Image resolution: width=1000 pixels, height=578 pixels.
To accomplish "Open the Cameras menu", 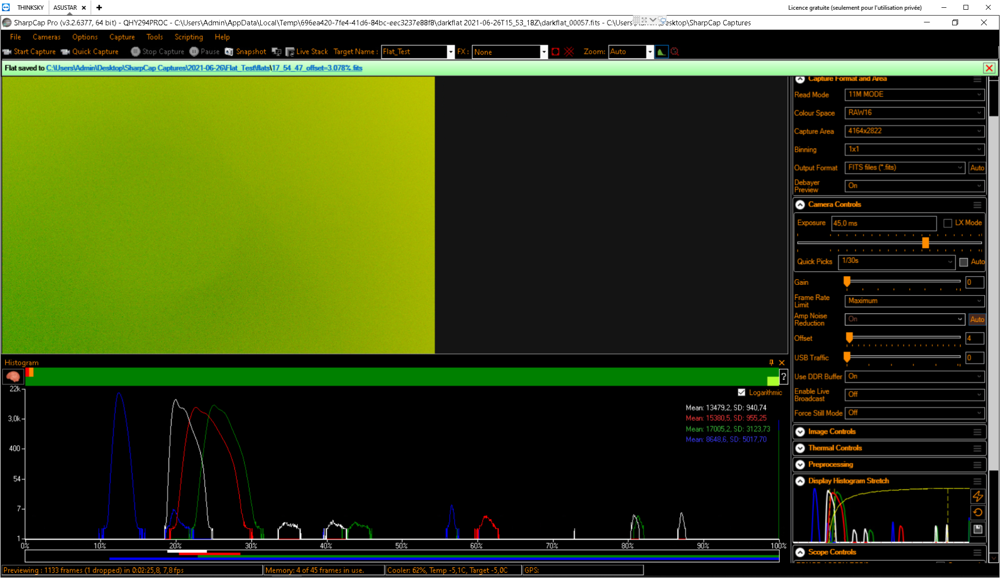I will coord(46,37).
